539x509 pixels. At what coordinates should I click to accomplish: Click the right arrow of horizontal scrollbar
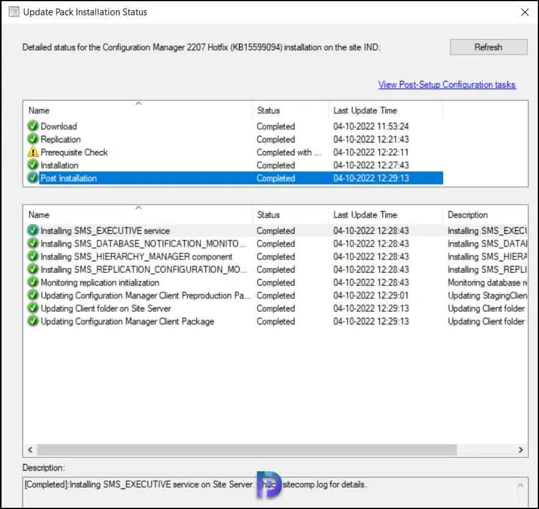pyautogui.click(x=521, y=449)
